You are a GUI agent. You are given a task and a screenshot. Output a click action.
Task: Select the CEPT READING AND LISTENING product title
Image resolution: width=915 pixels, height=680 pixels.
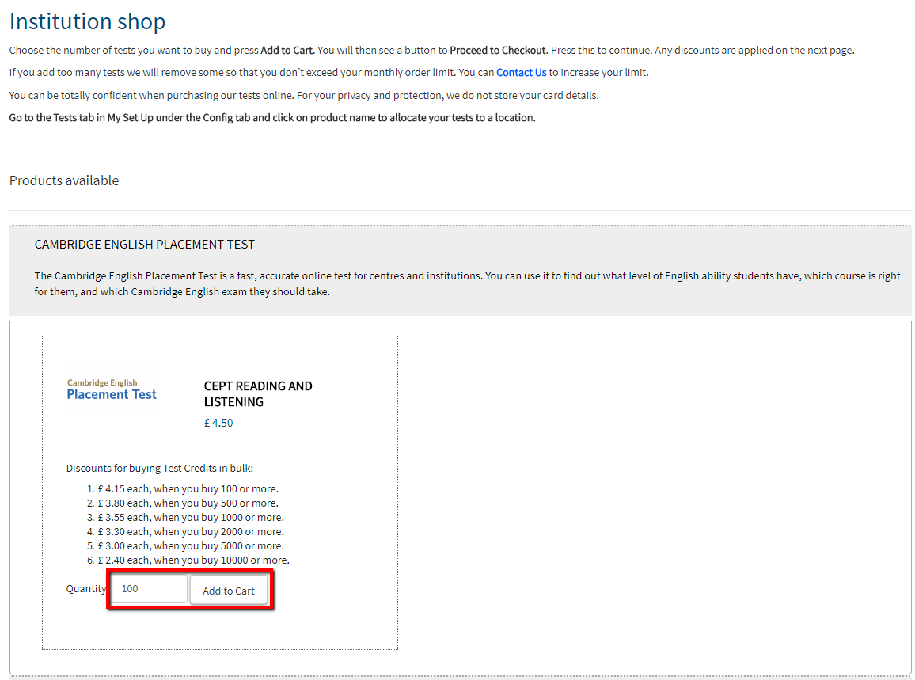click(x=258, y=394)
